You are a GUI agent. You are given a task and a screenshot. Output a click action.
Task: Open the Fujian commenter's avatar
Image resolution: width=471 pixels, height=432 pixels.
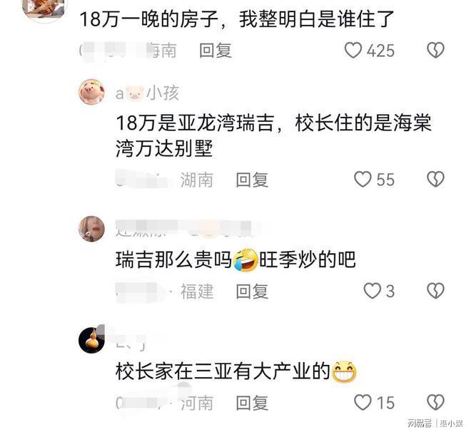91,229
